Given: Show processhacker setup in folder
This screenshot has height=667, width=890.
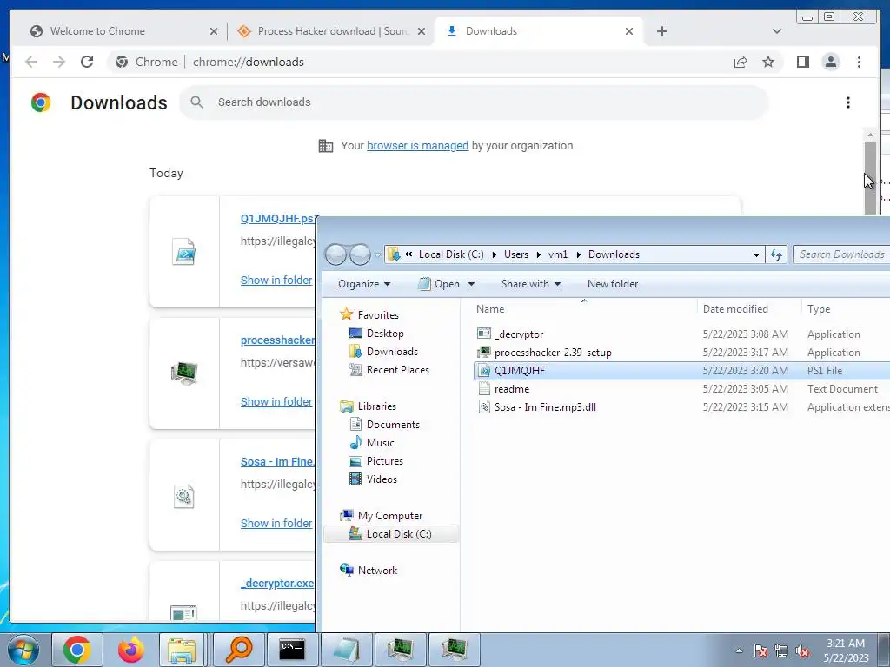Looking at the screenshot, I should [x=276, y=401].
